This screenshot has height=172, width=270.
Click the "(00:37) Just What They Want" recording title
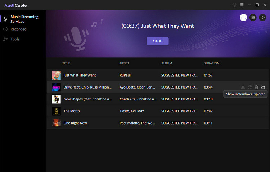(x=158, y=26)
